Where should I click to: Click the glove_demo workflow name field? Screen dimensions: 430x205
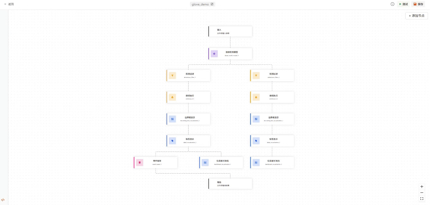tap(200, 4)
